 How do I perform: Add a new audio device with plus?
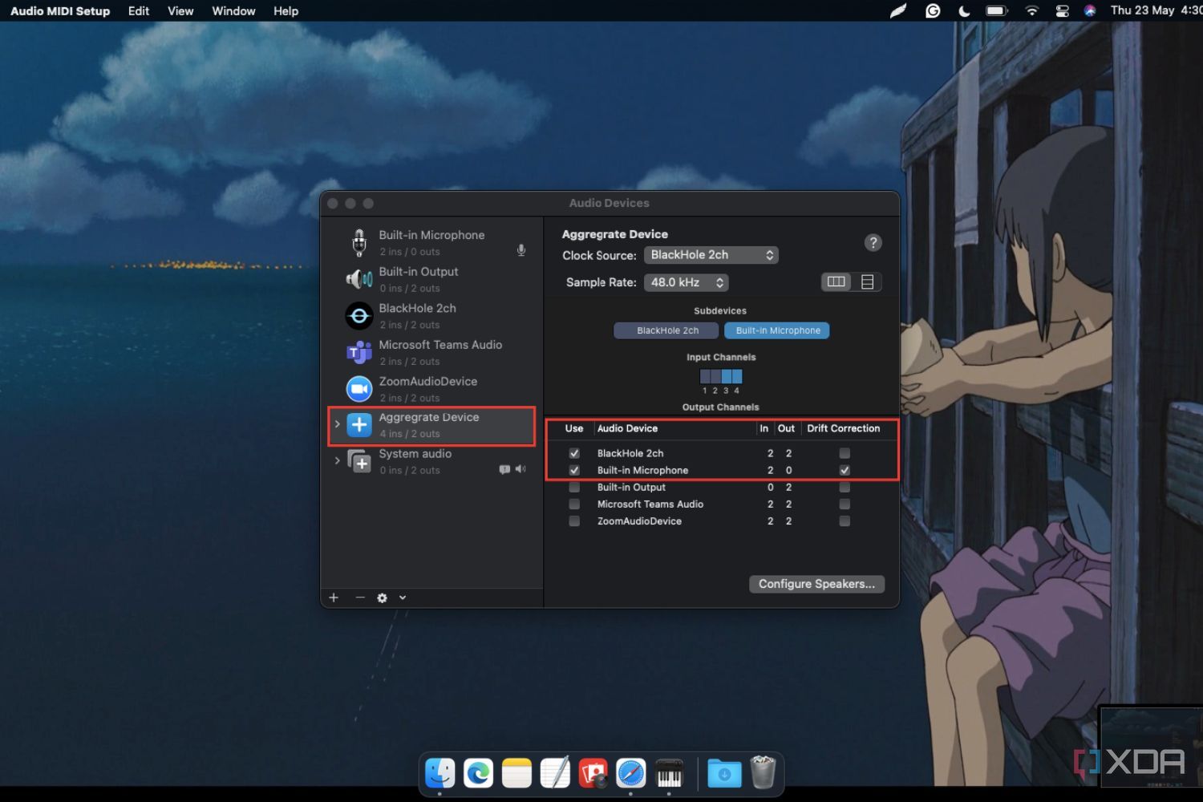(334, 597)
